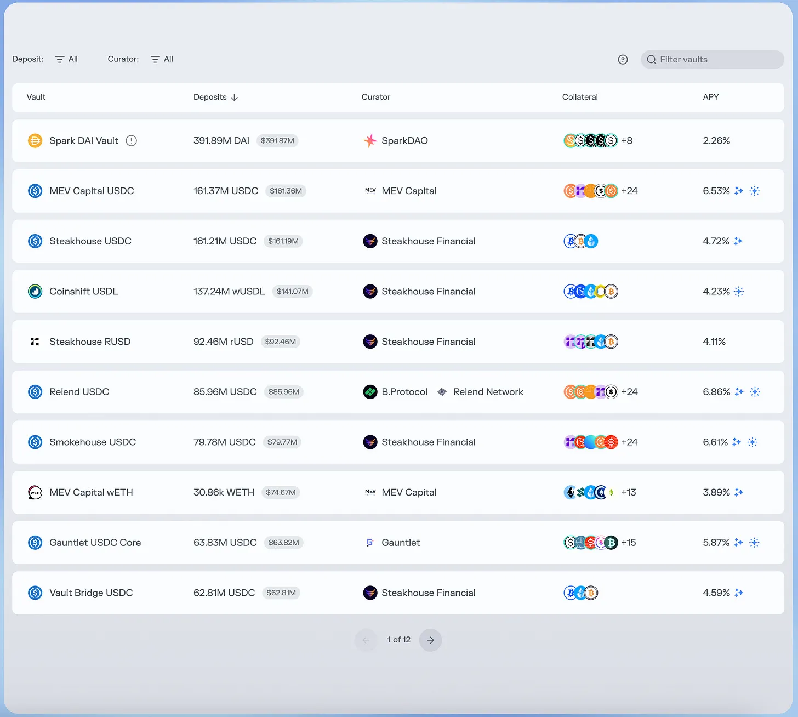Click sparkle rewards icon next to 6.53% APY

coord(739,191)
